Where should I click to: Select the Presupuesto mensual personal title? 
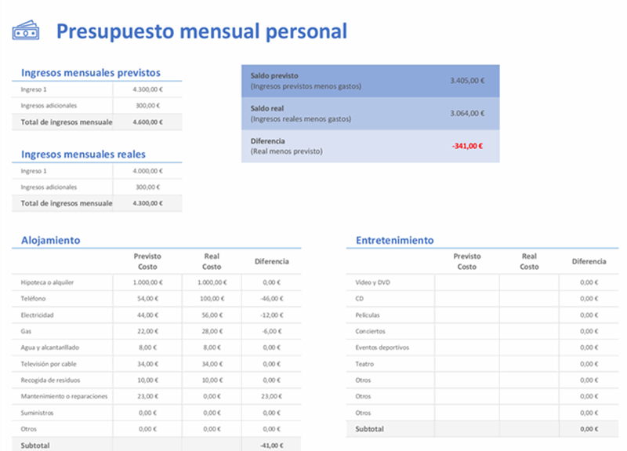(x=201, y=31)
